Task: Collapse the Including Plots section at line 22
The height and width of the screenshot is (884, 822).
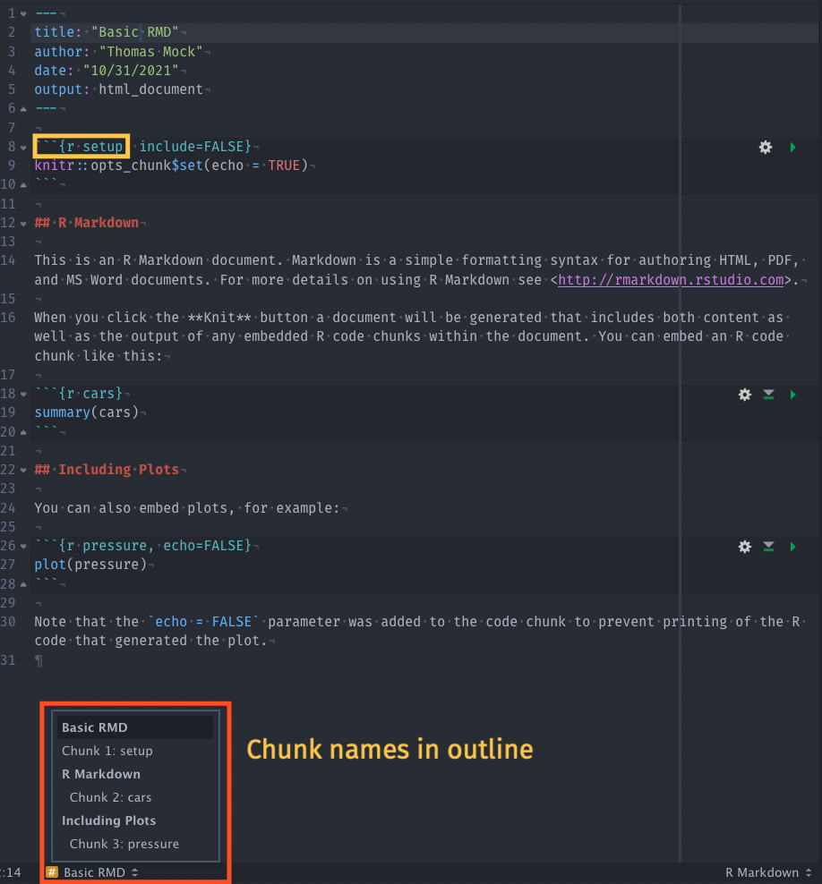Action: (x=23, y=470)
